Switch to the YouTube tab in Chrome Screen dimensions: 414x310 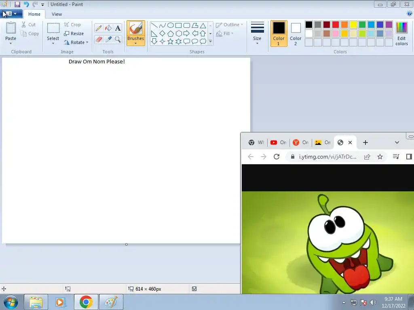(279, 142)
